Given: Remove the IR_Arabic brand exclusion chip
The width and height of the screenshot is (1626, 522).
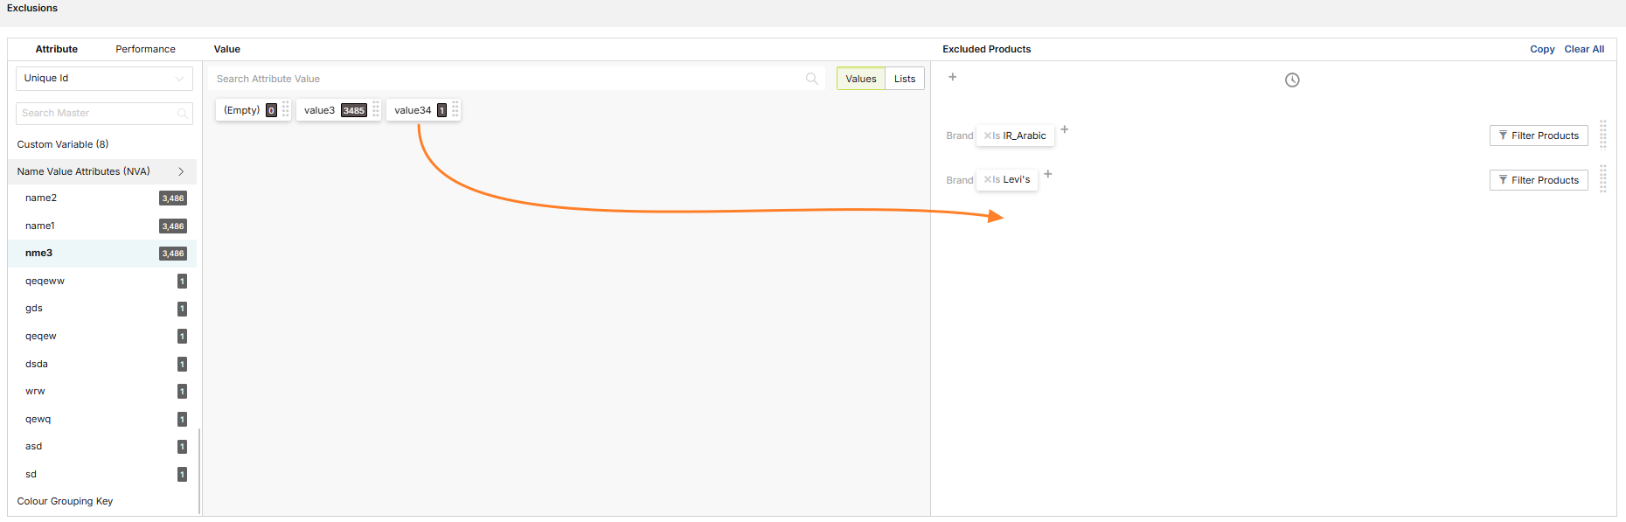Looking at the screenshot, I should (988, 136).
